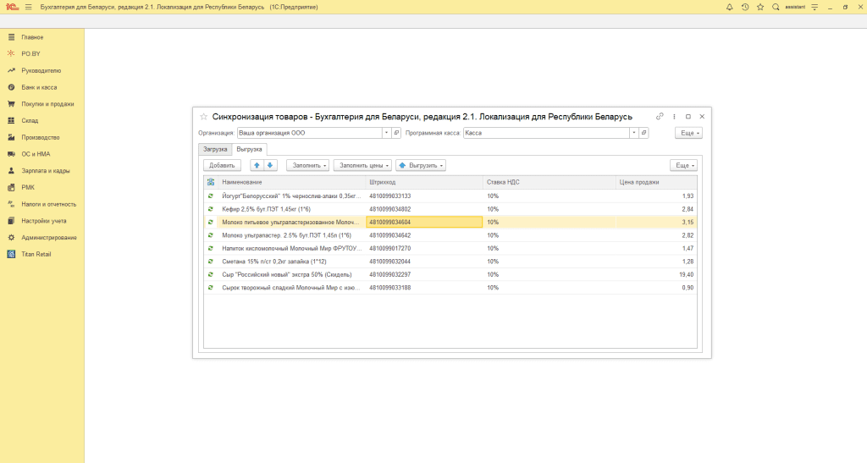Open form's three-dot options icon

point(674,117)
